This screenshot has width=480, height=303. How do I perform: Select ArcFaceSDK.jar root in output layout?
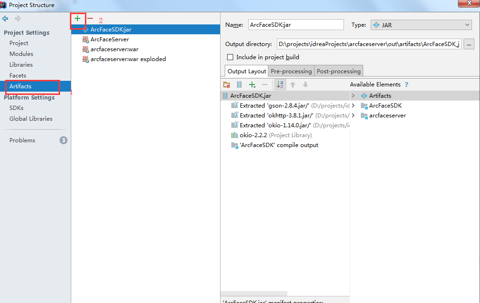point(285,96)
